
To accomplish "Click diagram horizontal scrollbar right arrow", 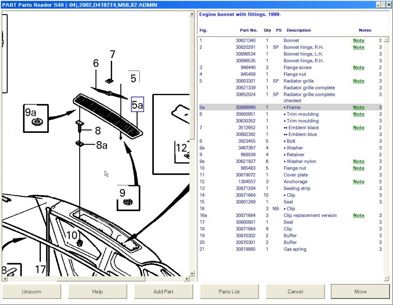I will coord(187,279).
